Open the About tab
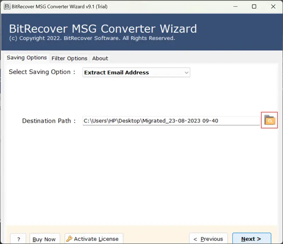The width and height of the screenshot is (283, 244). coord(100,58)
